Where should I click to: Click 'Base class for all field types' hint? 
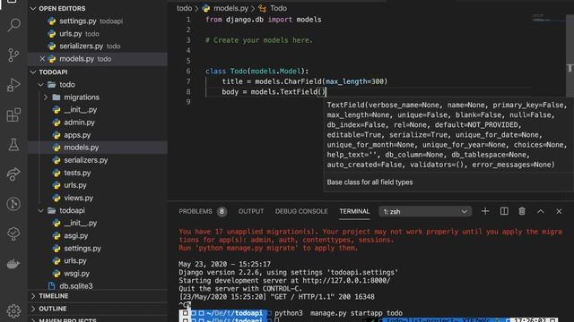tap(370, 182)
